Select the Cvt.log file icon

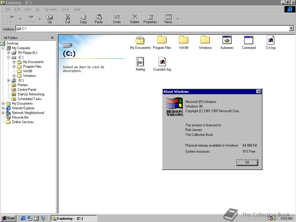[x=270, y=40]
